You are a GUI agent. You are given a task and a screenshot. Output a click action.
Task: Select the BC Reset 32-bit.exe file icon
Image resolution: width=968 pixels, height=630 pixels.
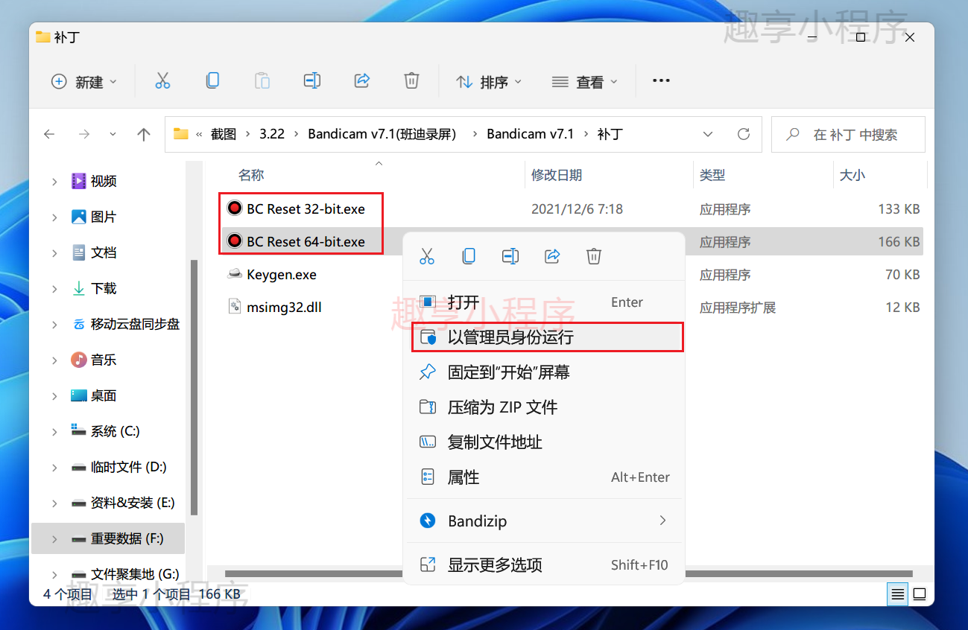(x=235, y=209)
